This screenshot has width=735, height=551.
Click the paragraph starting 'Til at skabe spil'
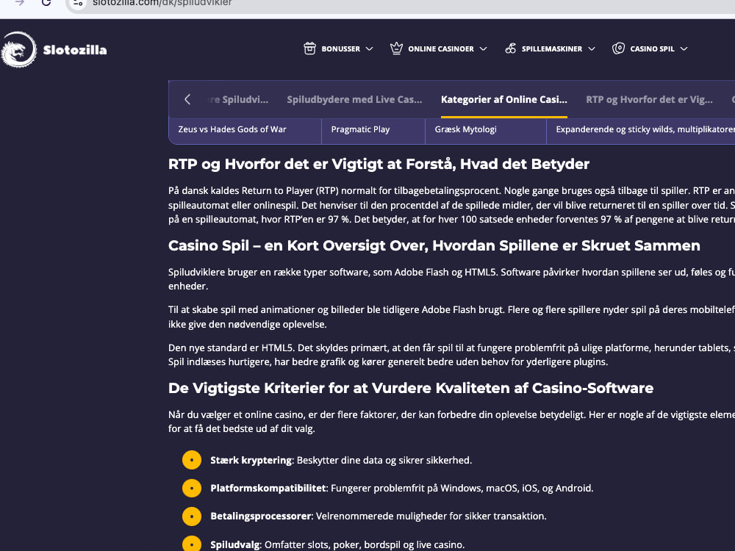click(451, 317)
